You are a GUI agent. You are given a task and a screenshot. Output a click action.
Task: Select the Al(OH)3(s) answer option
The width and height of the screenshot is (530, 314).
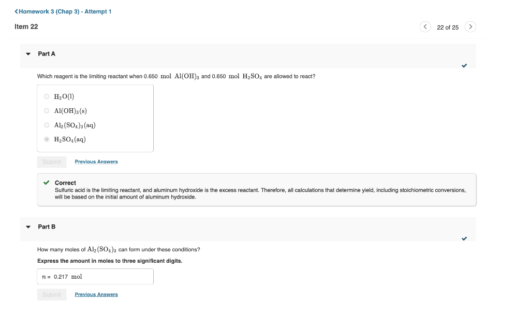click(47, 110)
